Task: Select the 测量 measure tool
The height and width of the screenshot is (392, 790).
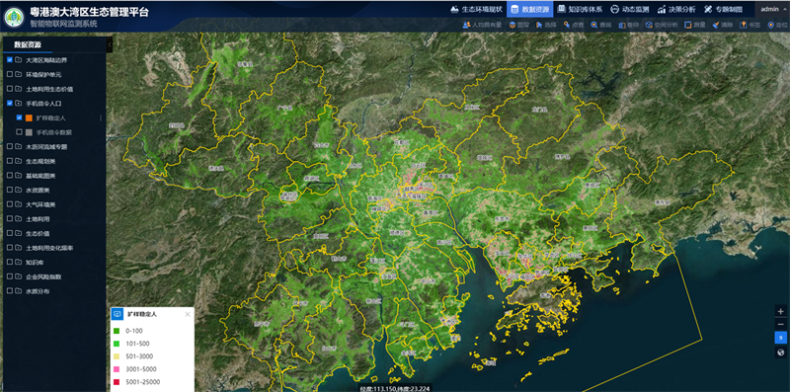Action: tap(695, 24)
